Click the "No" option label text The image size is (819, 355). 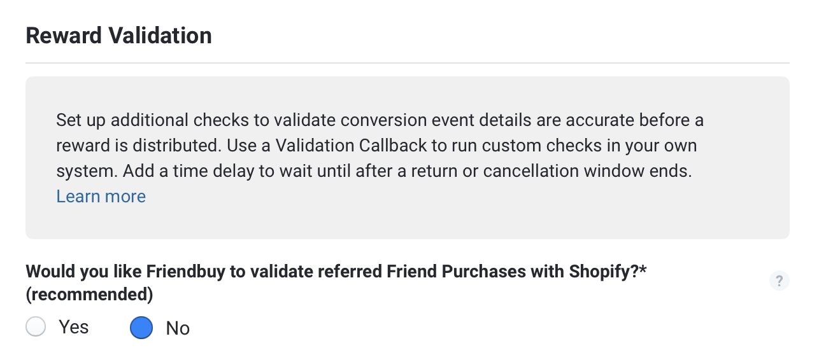[178, 328]
